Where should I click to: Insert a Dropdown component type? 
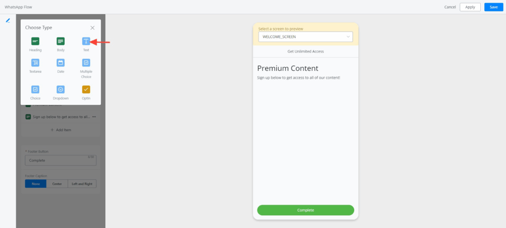pyautogui.click(x=60, y=90)
